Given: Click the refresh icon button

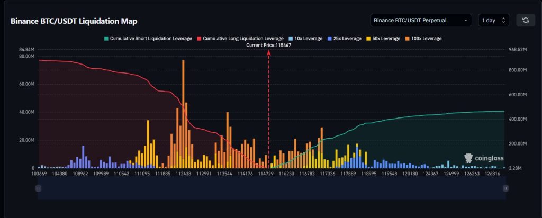Looking at the screenshot, I should point(526,20).
